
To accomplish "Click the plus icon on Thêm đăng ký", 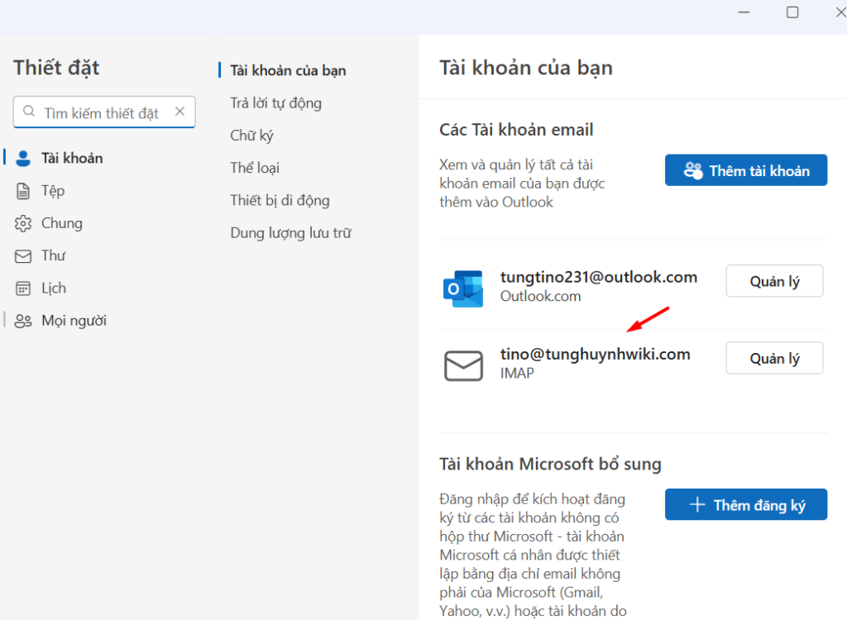I will 697,505.
